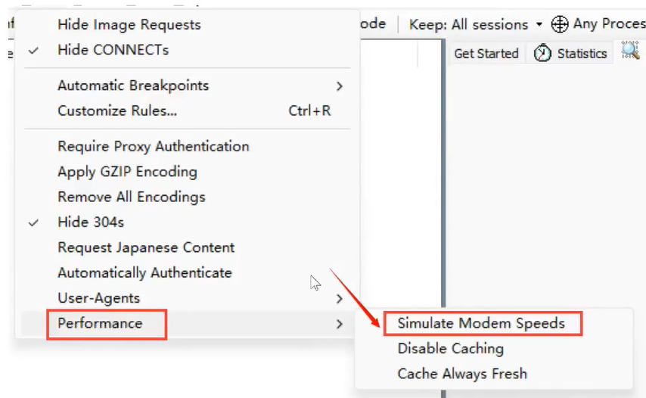
Task: Choose Disable Caching from Performance submenu
Action: [x=450, y=349]
